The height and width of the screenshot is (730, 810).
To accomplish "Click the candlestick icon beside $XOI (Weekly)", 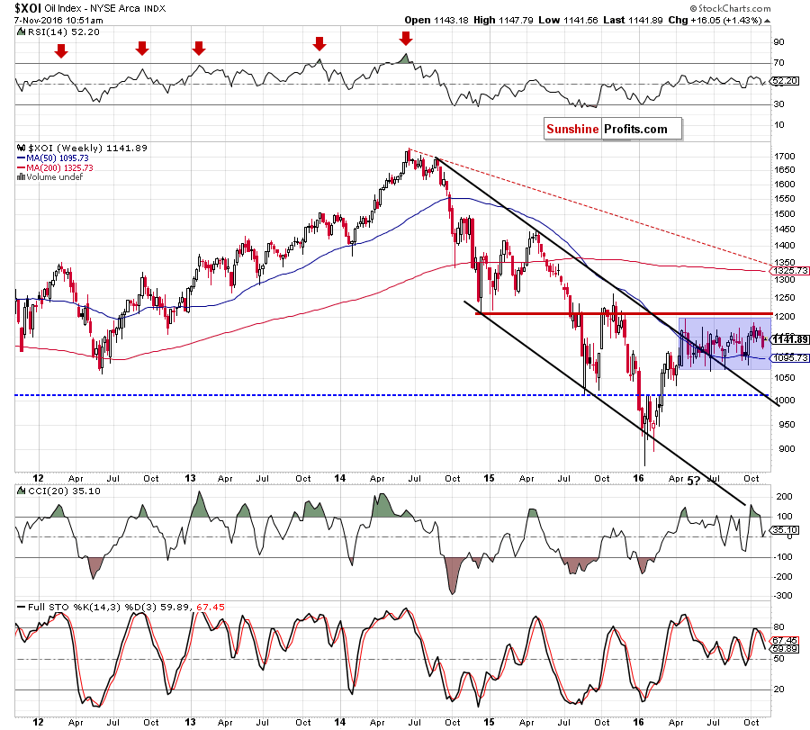I will (22, 148).
